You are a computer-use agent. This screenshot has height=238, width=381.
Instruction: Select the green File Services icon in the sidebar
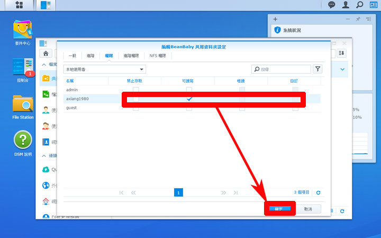click(46, 94)
